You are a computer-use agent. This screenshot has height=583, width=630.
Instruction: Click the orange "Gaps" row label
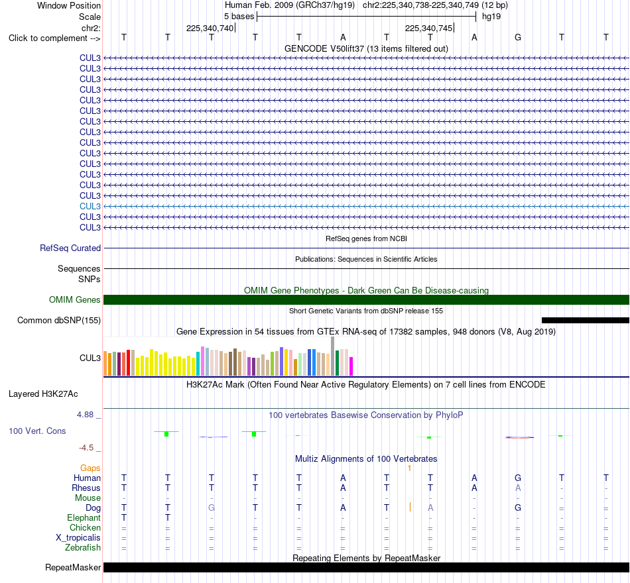[x=90, y=468]
